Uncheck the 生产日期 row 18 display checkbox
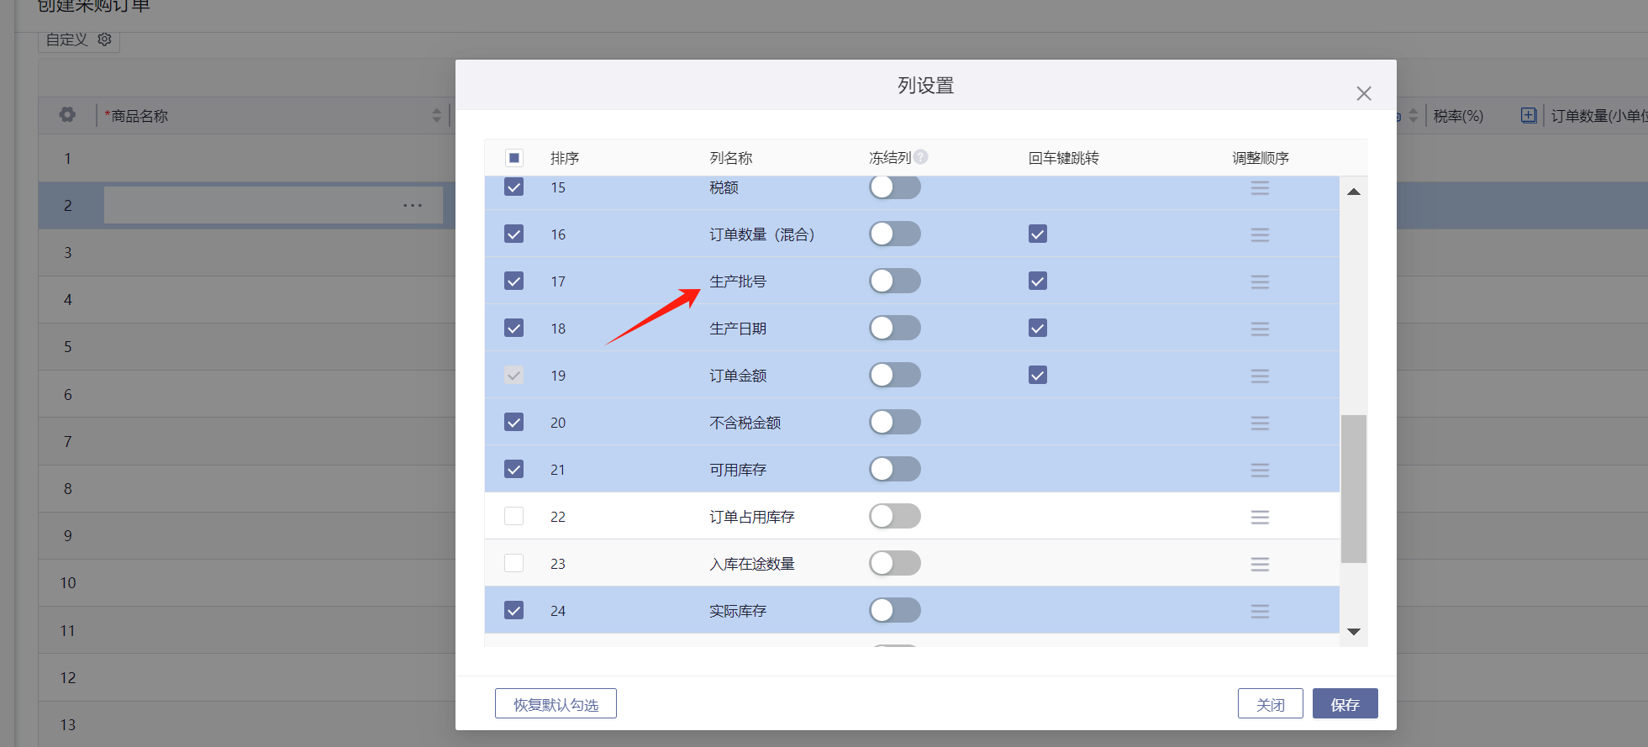The width and height of the screenshot is (1648, 747). tap(514, 328)
